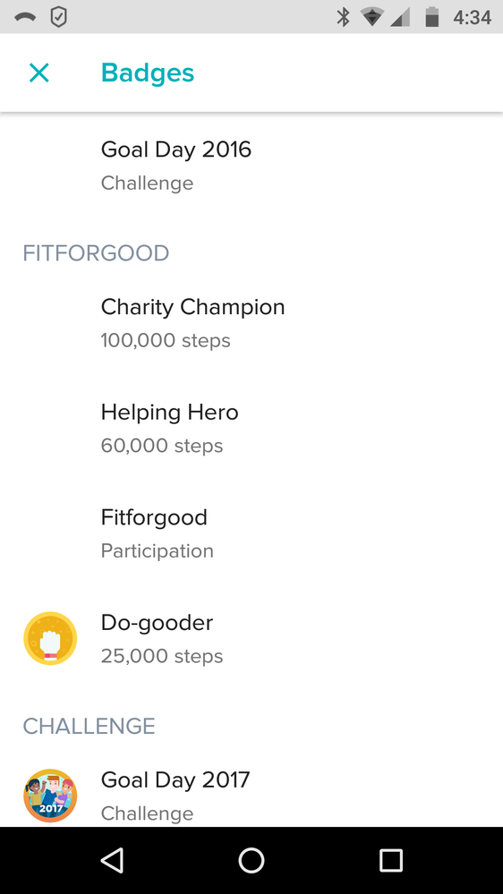Select the Do-gooder badge title
Screen dimensions: 503x894
point(157,623)
